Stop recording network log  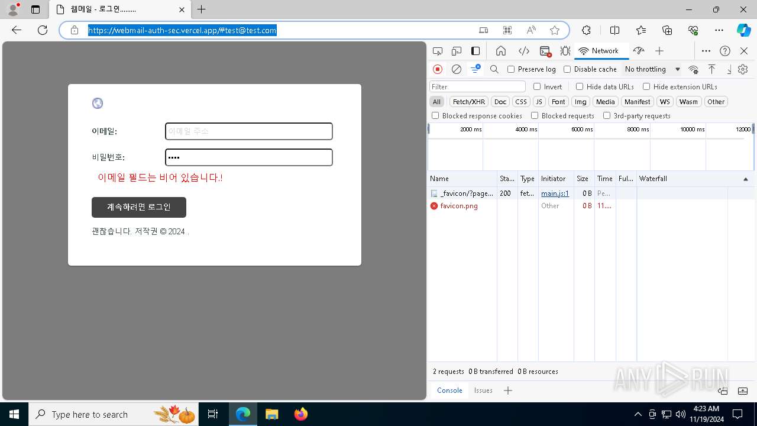[x=438, y=69]
